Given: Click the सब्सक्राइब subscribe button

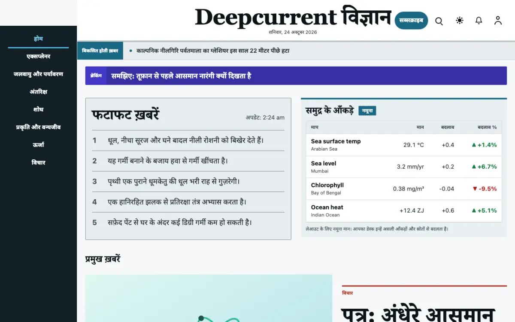Looking at the screenshot, I should (x=411, y=21).
